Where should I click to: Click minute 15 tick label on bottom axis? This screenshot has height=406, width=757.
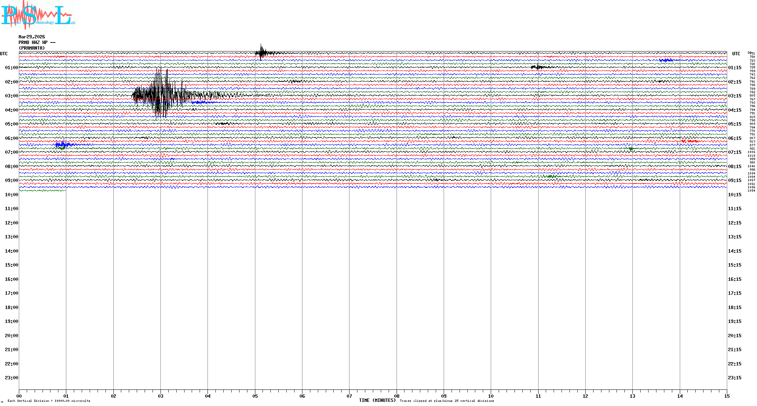(x=727, y=396)
